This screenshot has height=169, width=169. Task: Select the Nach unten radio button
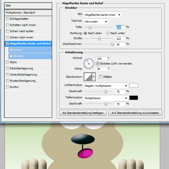pyautogui.click(x=108, y=33)
